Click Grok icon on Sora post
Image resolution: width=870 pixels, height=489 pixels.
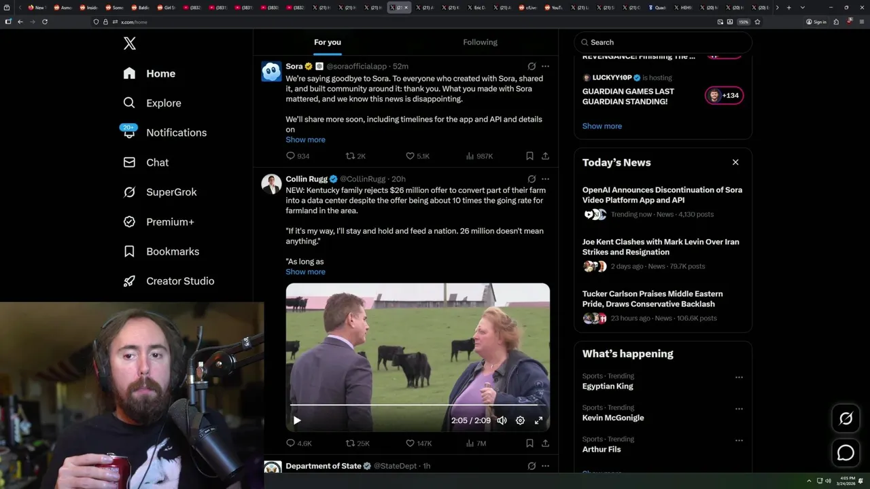[x=532, y=67]
